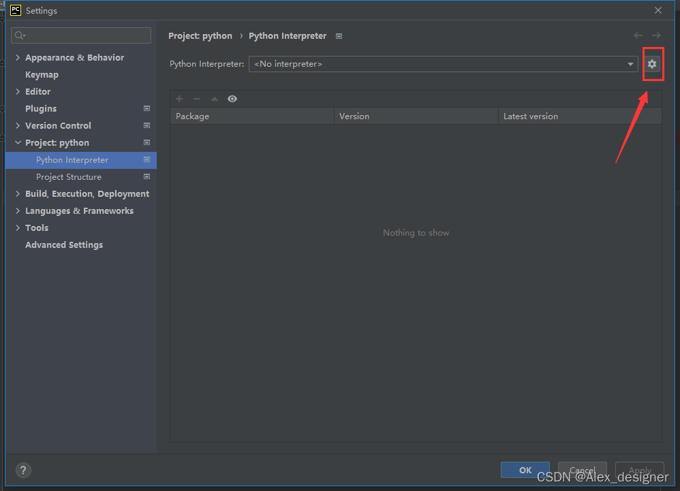
Task: Open the Python Interpreter dropdown
Action: [x=443, y=64]
